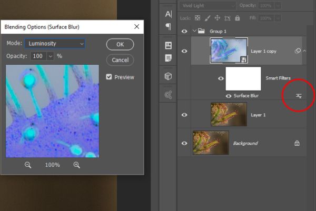Open the Paragraph panel icon
The image size is (316, 211).
(169, 26)
